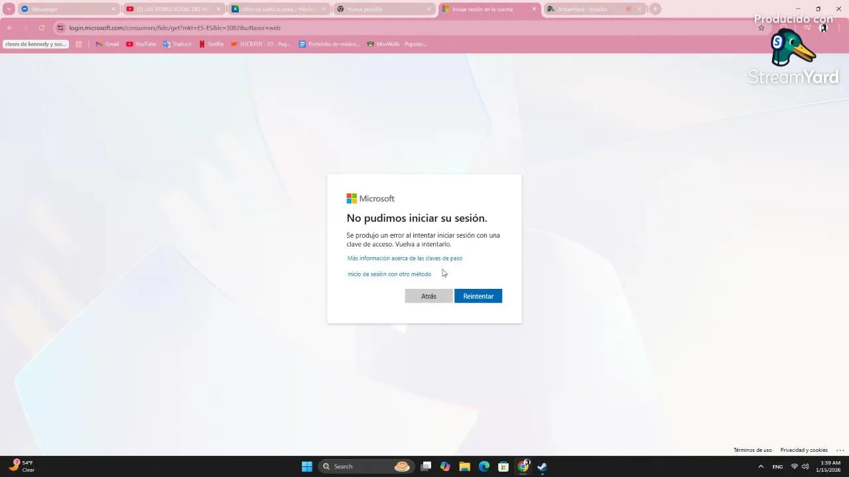Open the Netflix bookmark
Viewport: 849px width, 477px height.
pos(212,44)
